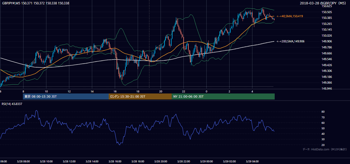
Task: Click RSI scale value 80
Action: [323, 112]
